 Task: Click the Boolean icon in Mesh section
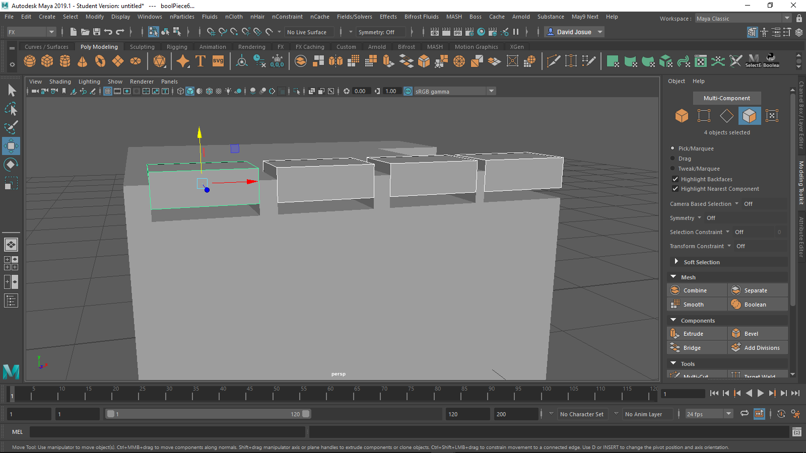pyautogui.click(x=736, y=305)
